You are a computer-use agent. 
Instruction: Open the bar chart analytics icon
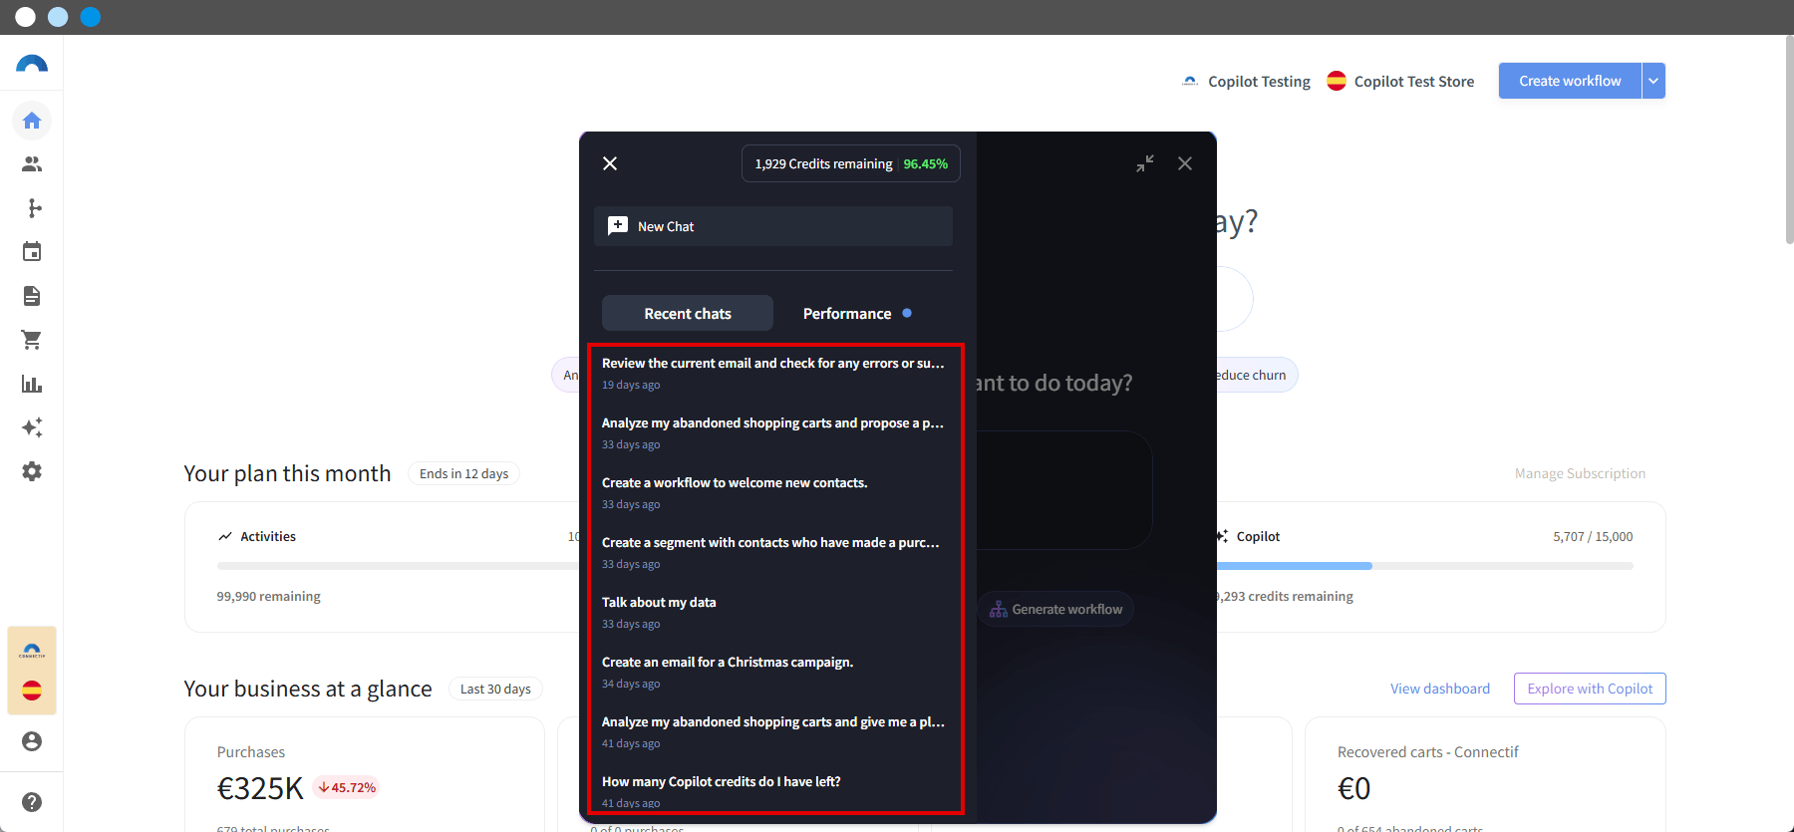pyautogui.click(x=32, y=384)
